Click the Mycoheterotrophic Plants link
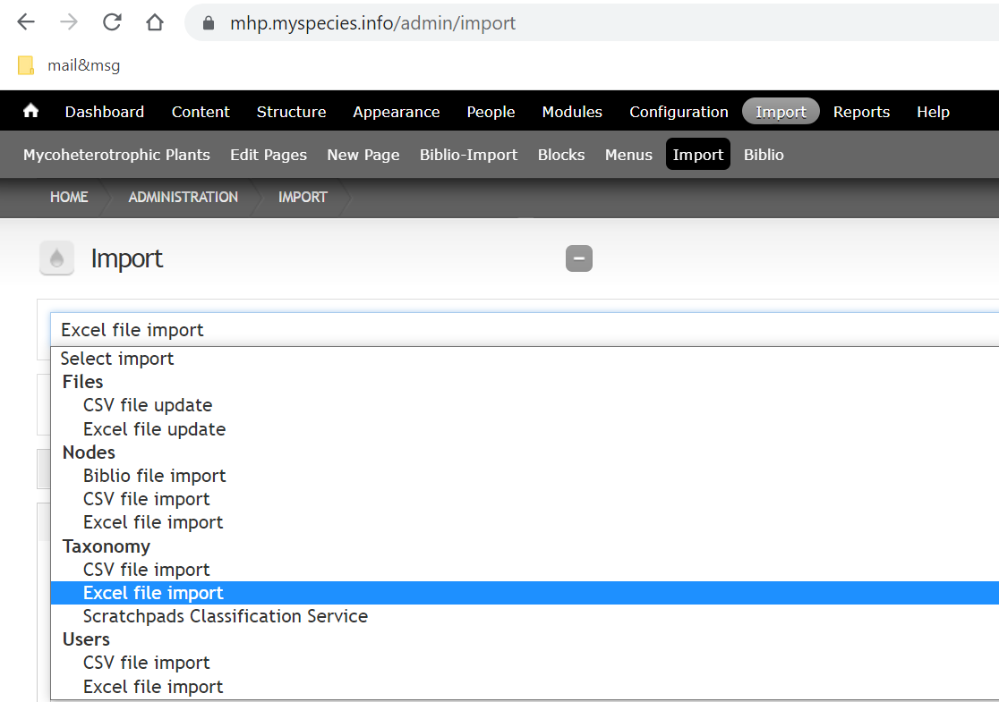Image resolution: width=999 pixels, height=702 pixels. tap(116, 154)
